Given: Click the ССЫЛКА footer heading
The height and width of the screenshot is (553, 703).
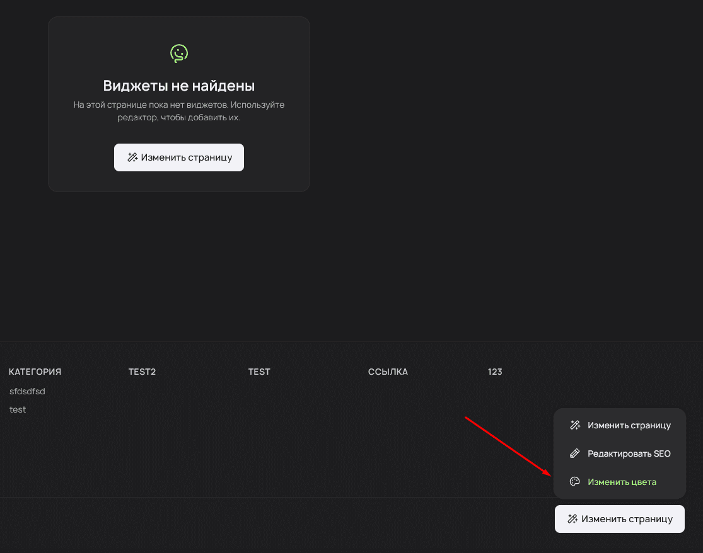Looking at the screenshot, I should (x=388, y=372).
